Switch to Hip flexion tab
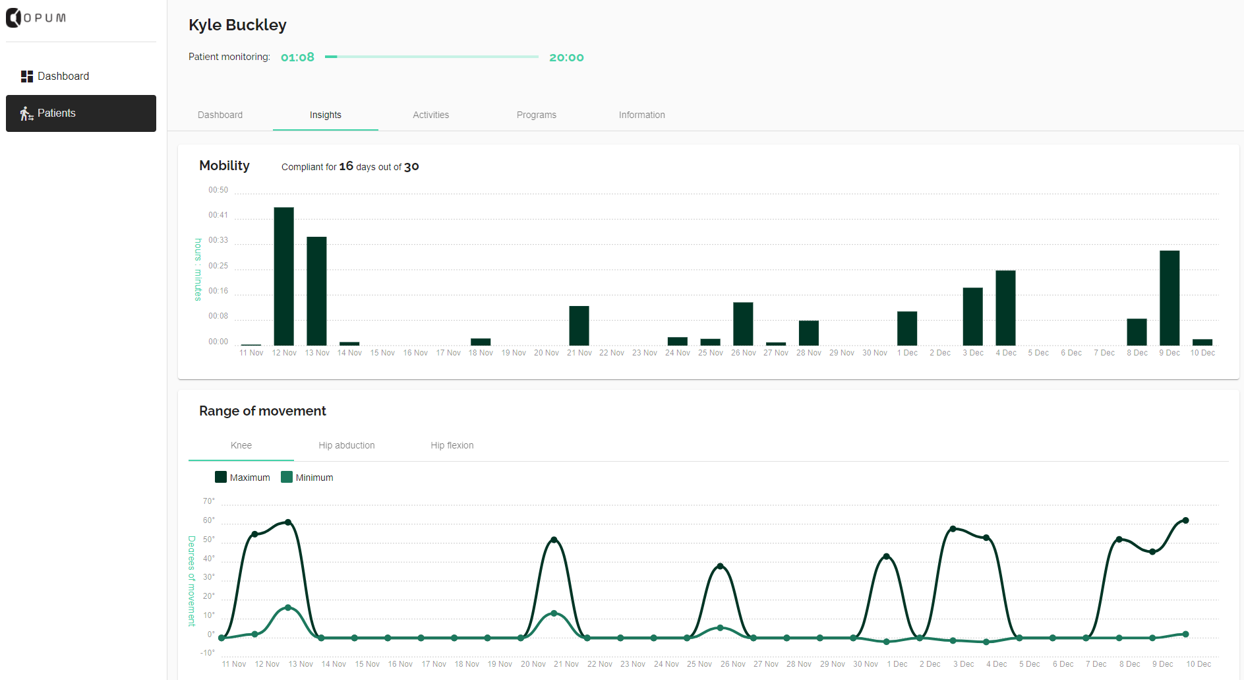The width and height of the screenshot is (1244, 680). coord(452,445)
